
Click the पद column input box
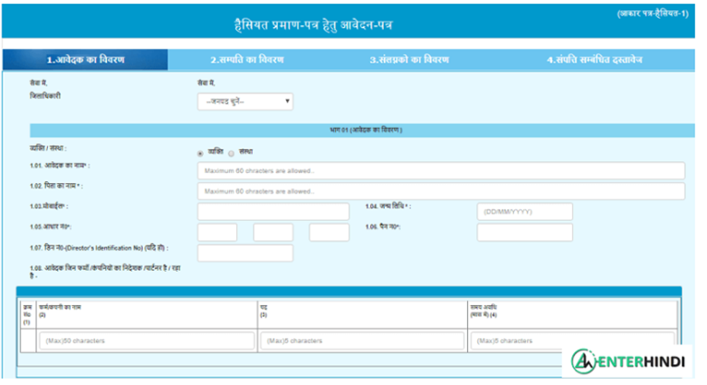pos(360,341)
